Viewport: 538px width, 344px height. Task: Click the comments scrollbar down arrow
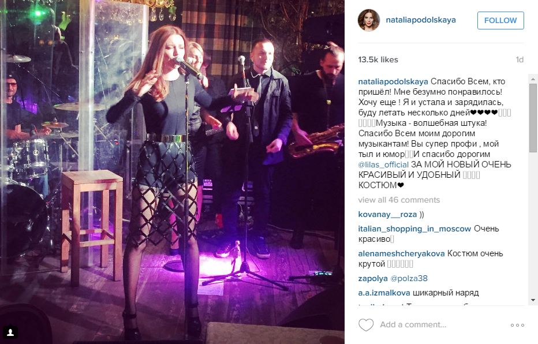[533, 300]
